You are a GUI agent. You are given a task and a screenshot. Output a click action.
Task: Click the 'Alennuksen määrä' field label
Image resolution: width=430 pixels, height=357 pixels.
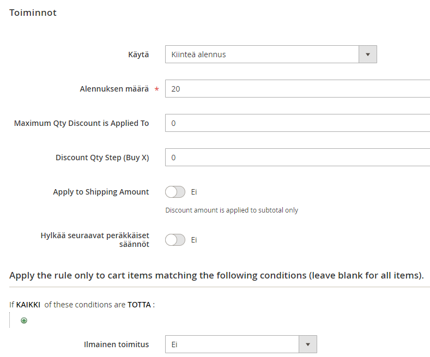pyautogui.click(x=114, y=89)
